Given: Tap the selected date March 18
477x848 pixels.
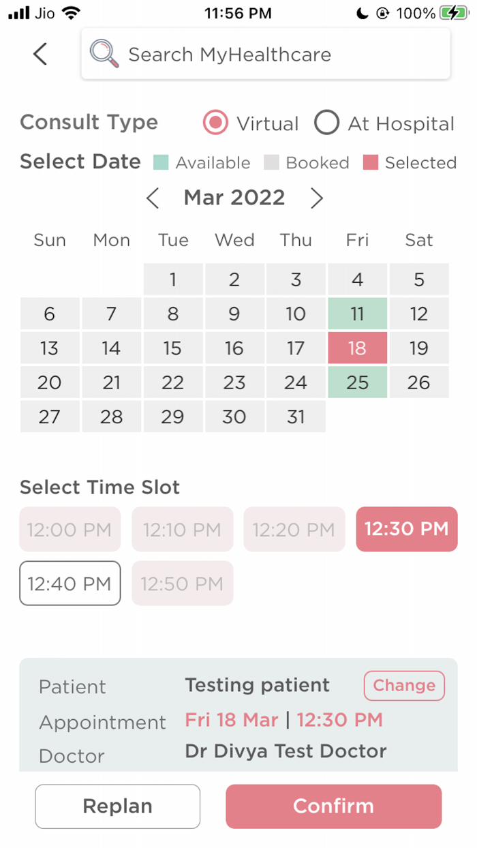Looking at the screenshot, I should (357, 348).
